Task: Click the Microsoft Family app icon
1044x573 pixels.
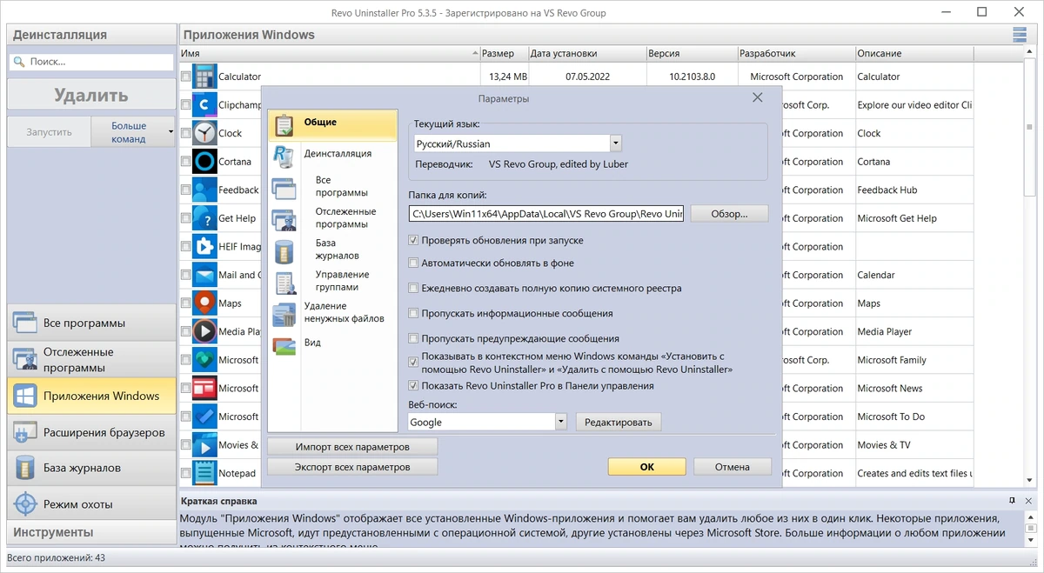Action: (204, 360)
